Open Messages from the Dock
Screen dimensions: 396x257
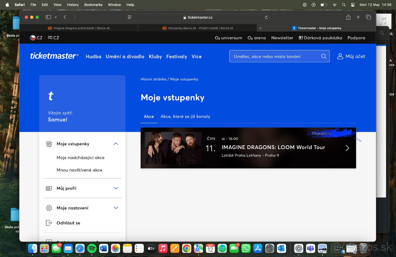[56, 248]
